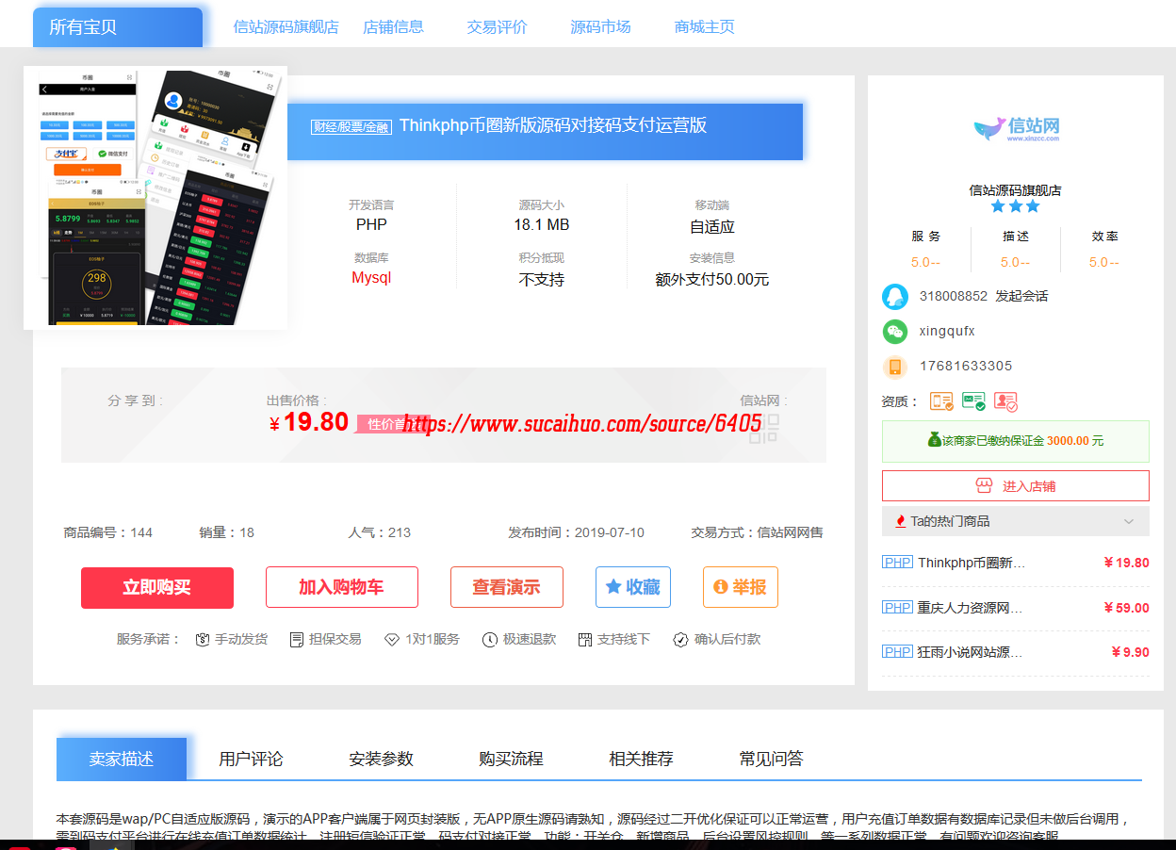
Task: Click the QQ number 318008852
Action: click(x=954, y=296)
